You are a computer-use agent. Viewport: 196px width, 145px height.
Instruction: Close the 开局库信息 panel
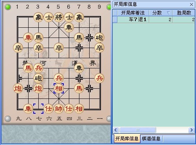pos(191,5)
